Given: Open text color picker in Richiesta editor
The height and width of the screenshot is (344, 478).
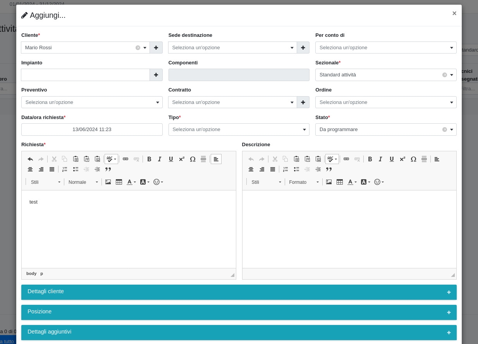Looking at the screenshot, I should click(x=131, y=182).
